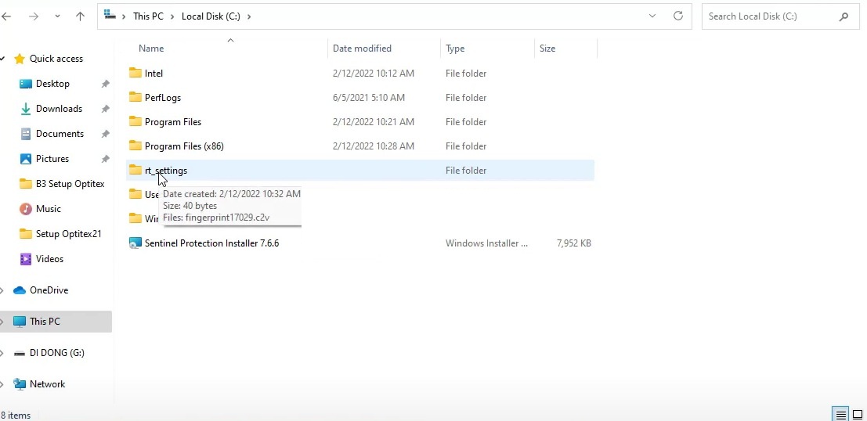
Task: Click the Refresh icon in address bar
Action: pos(678,16)
